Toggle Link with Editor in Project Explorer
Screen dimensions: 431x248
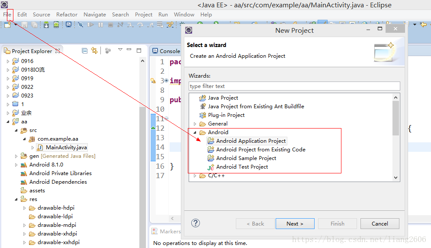94,51
